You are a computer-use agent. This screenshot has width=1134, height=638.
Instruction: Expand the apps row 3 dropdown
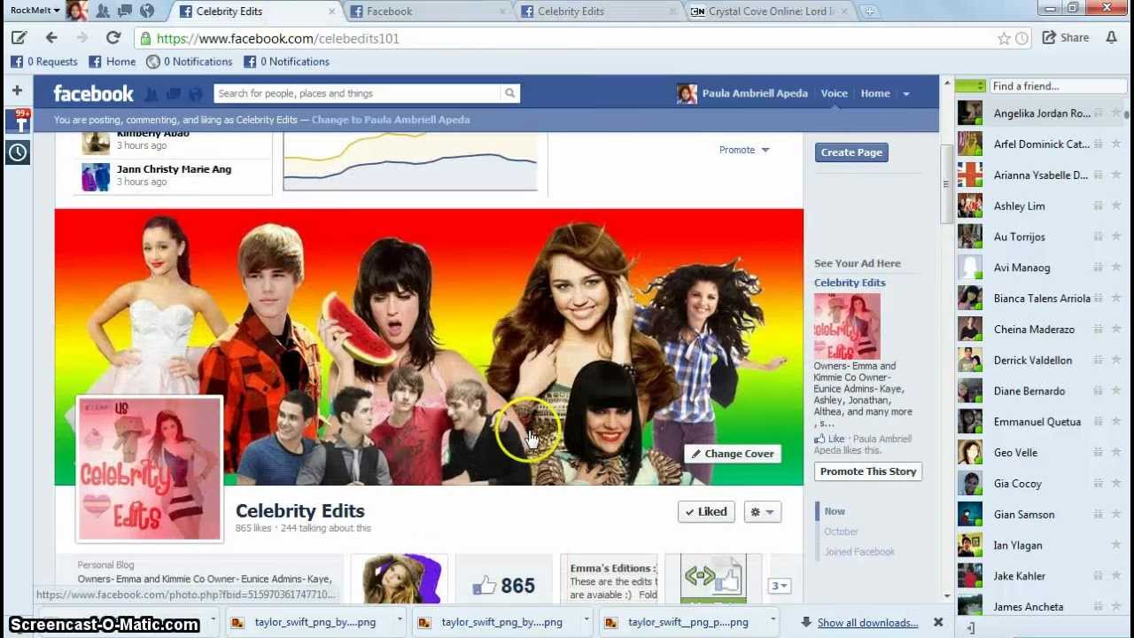(779, 586)
